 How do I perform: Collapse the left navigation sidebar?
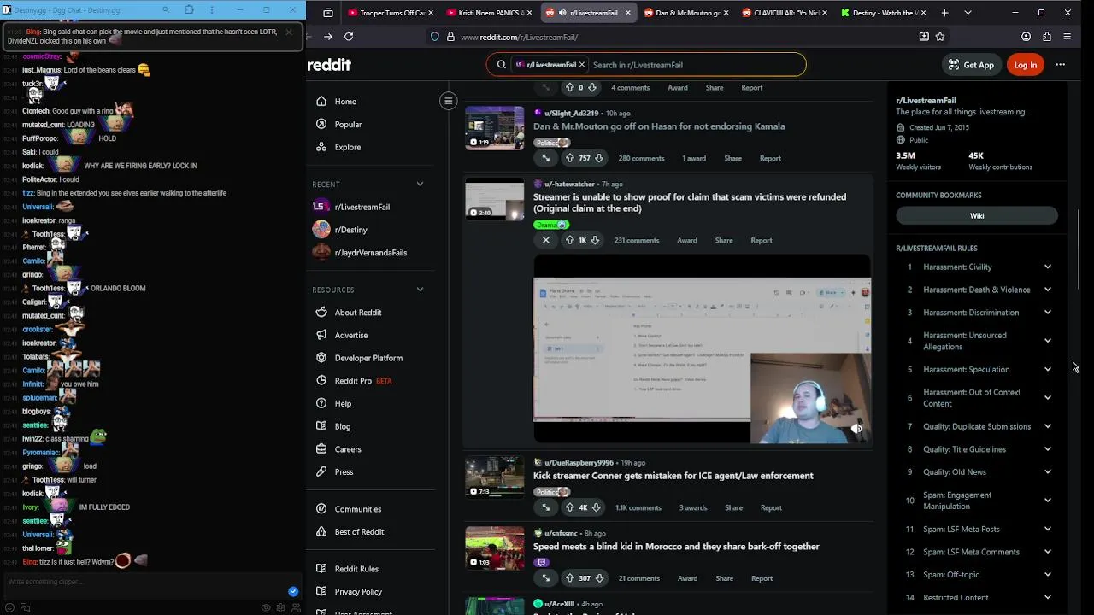pos(448,101)
